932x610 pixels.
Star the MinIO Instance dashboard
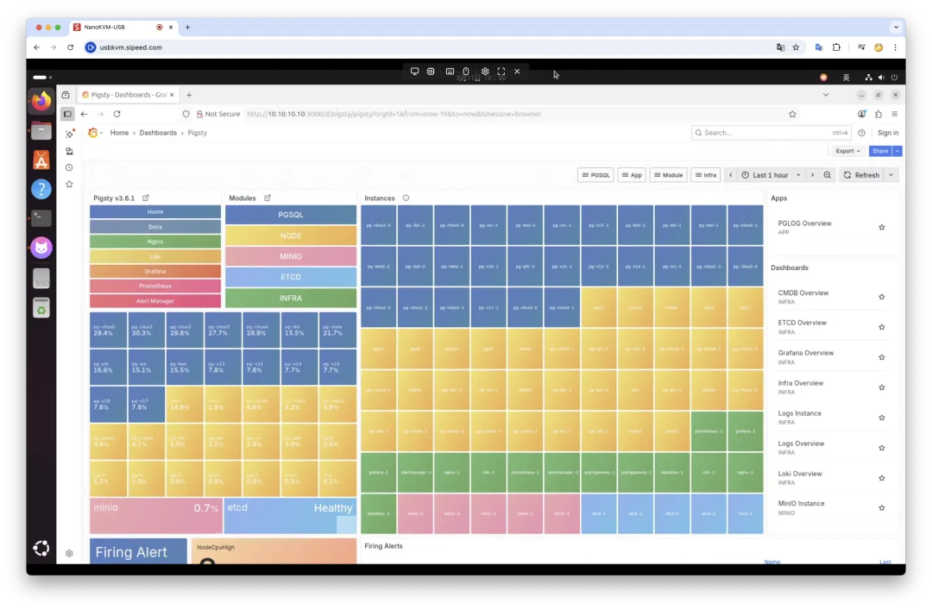click(881, 507)
